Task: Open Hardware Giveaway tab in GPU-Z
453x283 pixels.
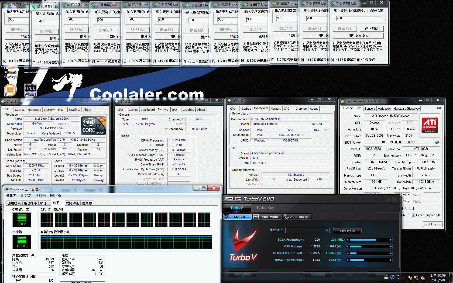Action: [x=407, y=109]
